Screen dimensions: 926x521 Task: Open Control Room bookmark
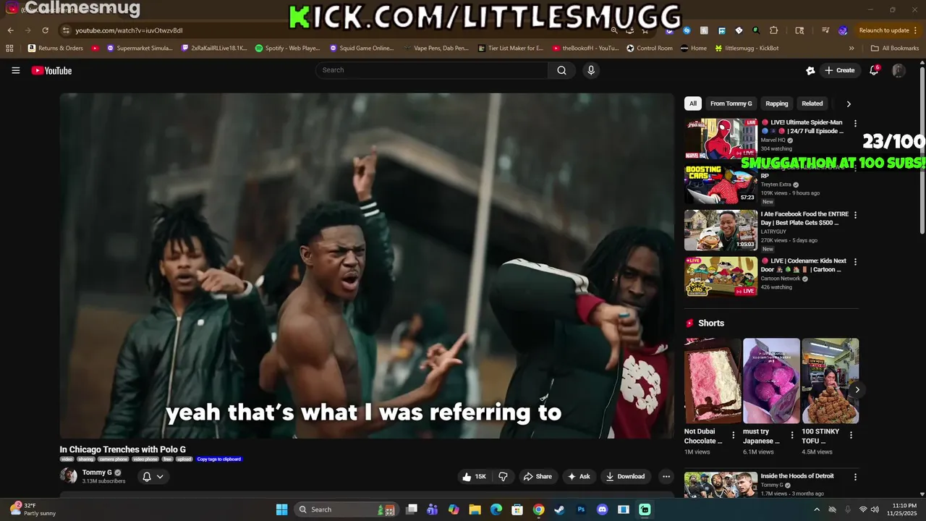[650, 48]
